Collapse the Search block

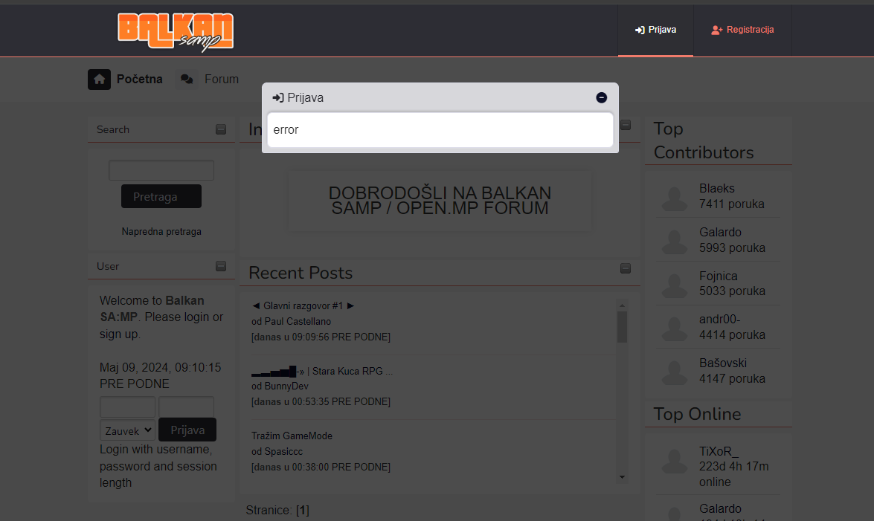[221, 129]
